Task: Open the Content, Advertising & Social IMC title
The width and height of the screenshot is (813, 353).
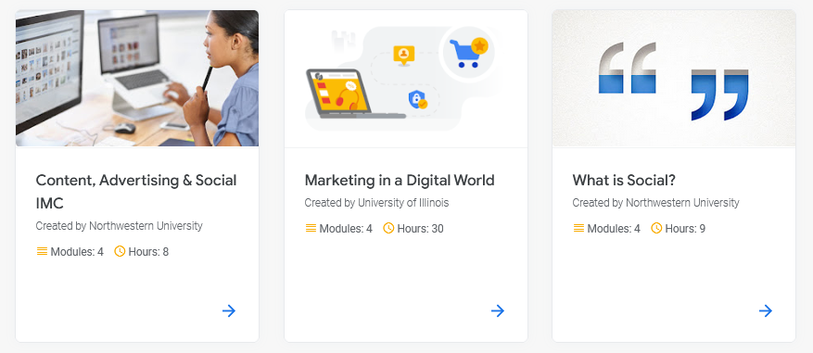Action: coord(136,191)
